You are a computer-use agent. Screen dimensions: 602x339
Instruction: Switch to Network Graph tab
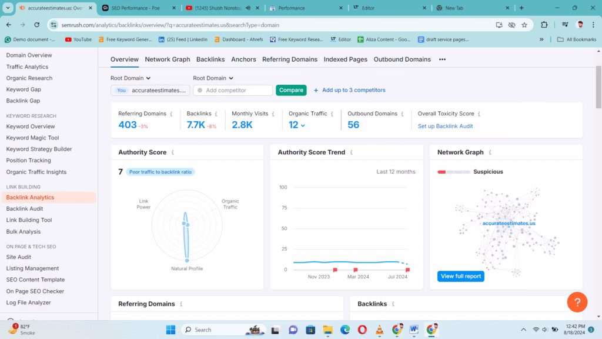168,59
